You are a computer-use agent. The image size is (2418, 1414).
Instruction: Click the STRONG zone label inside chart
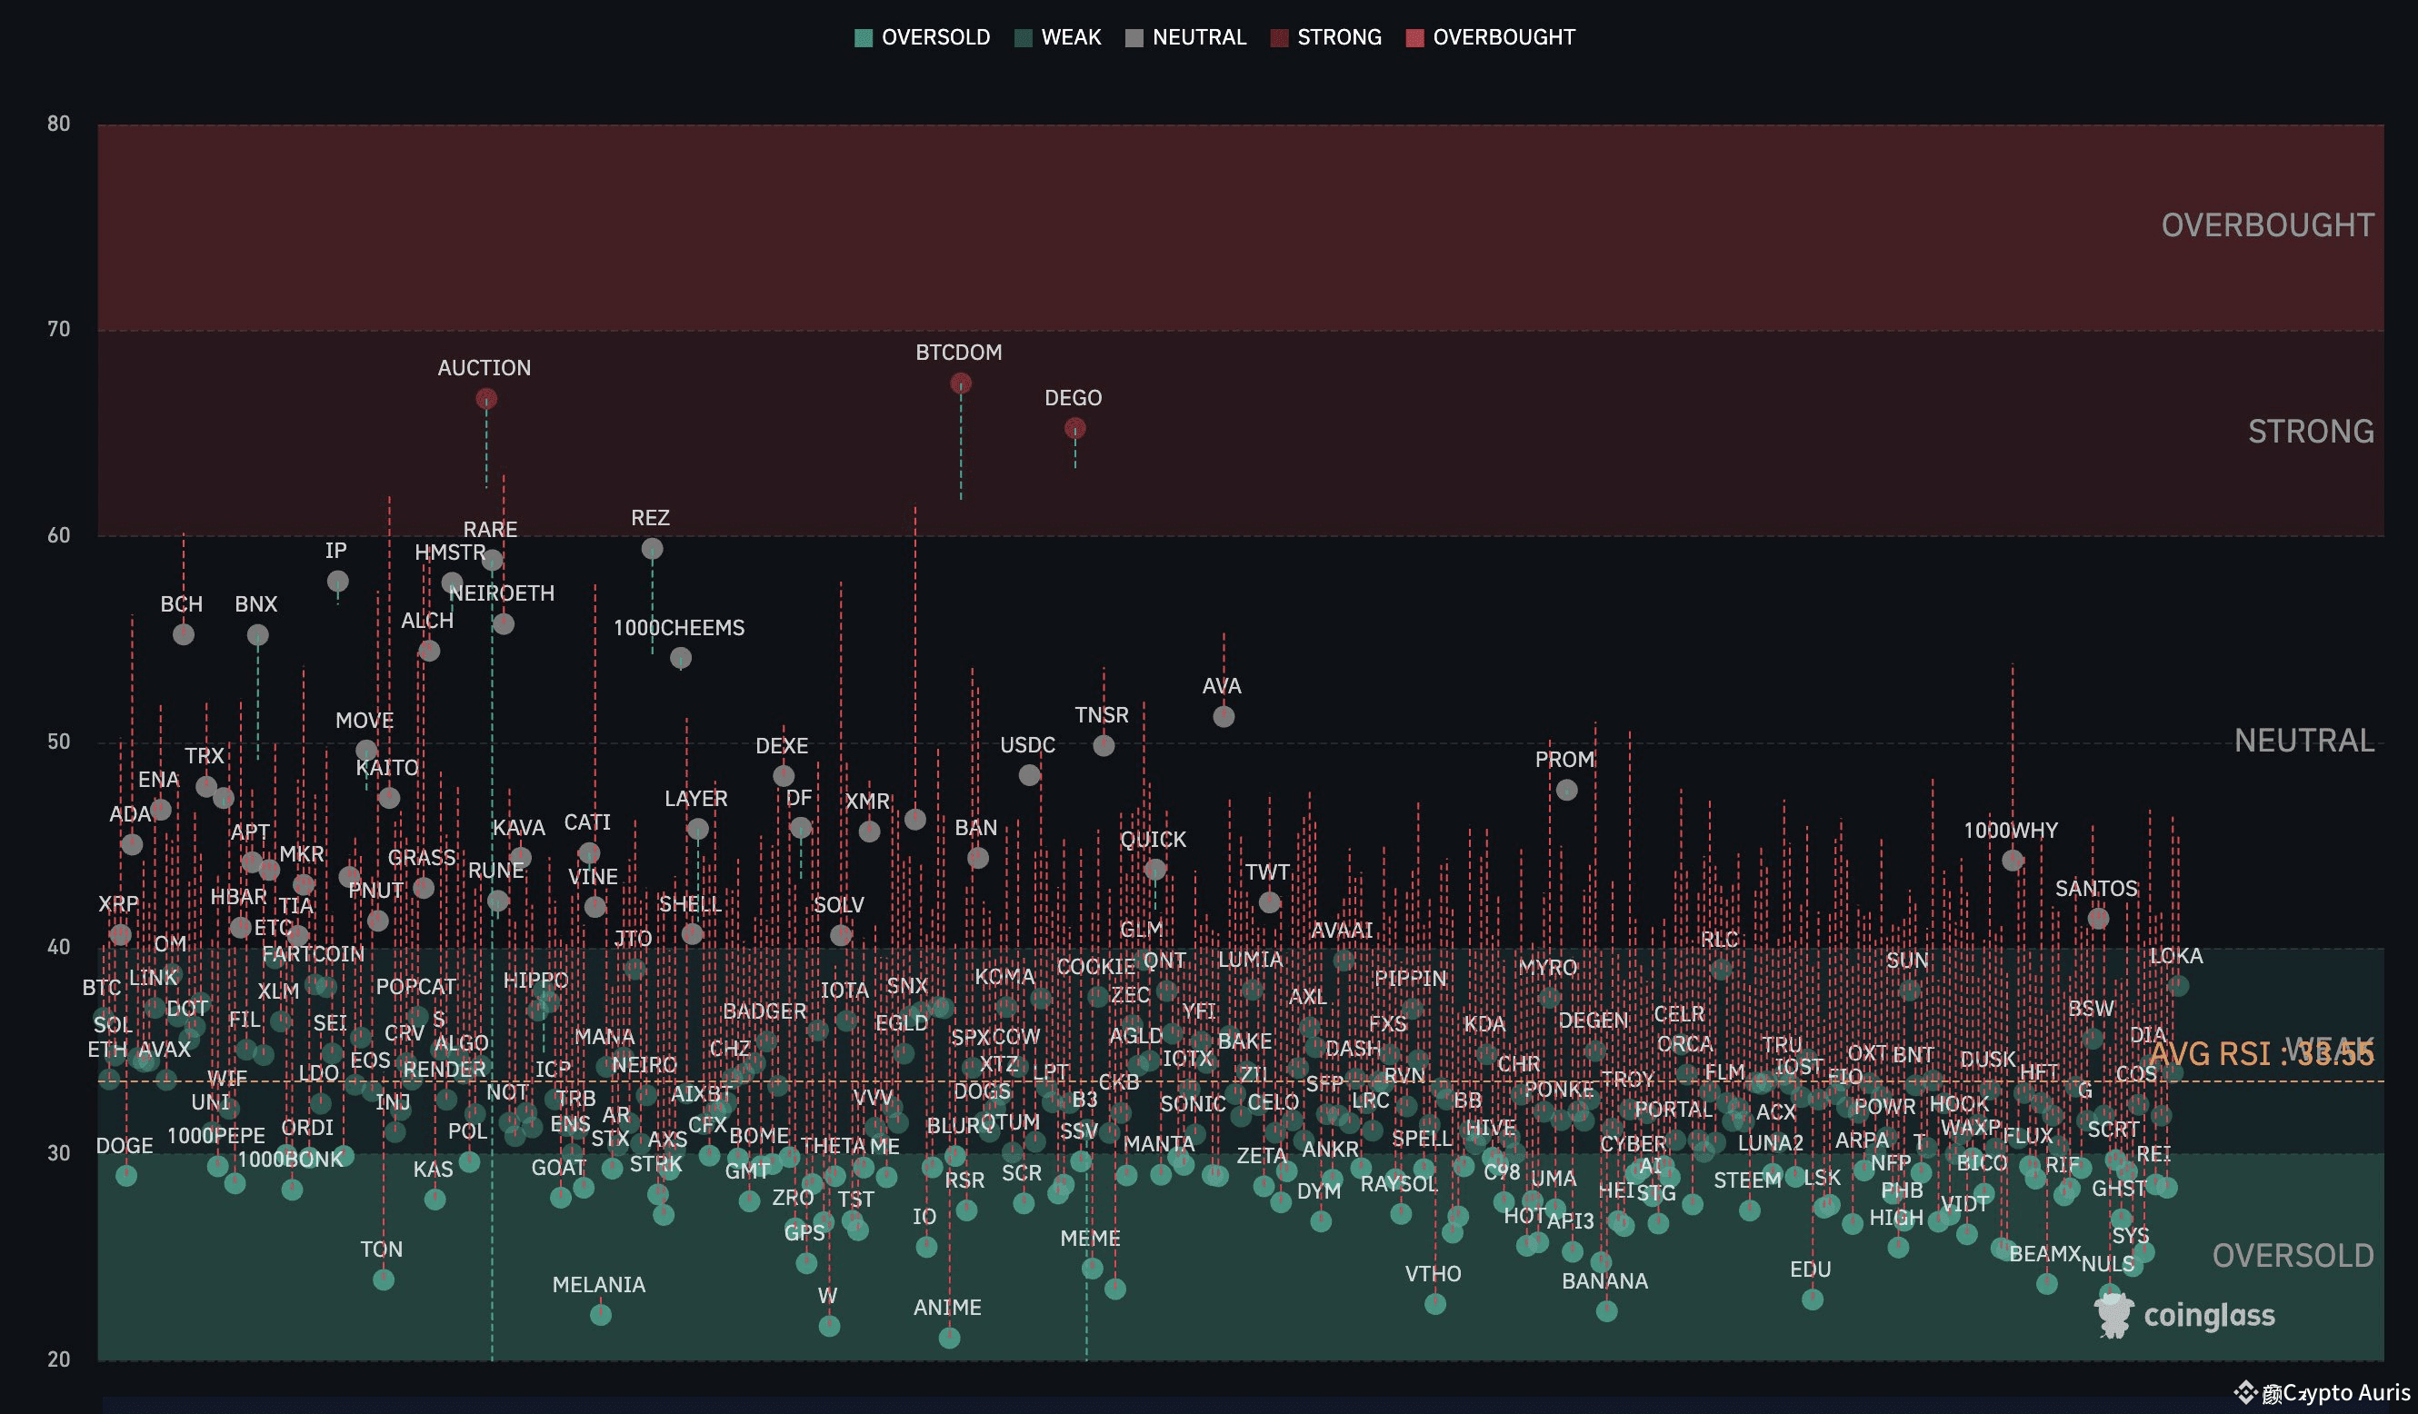point(2311,432)
